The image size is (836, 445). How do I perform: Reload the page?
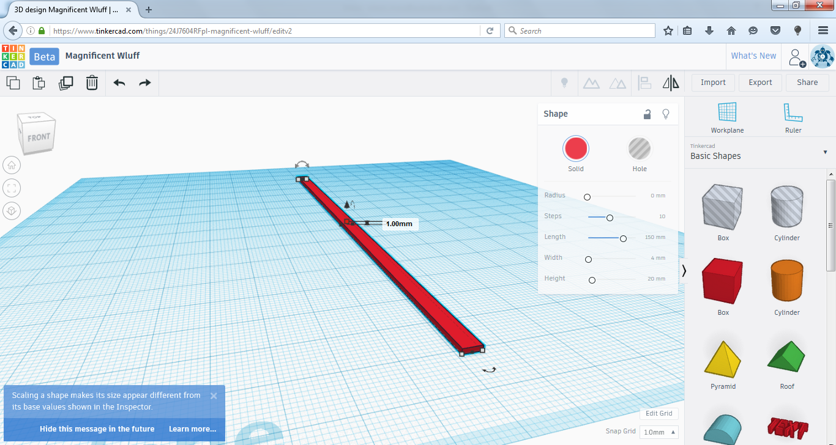tap(490, 31)
